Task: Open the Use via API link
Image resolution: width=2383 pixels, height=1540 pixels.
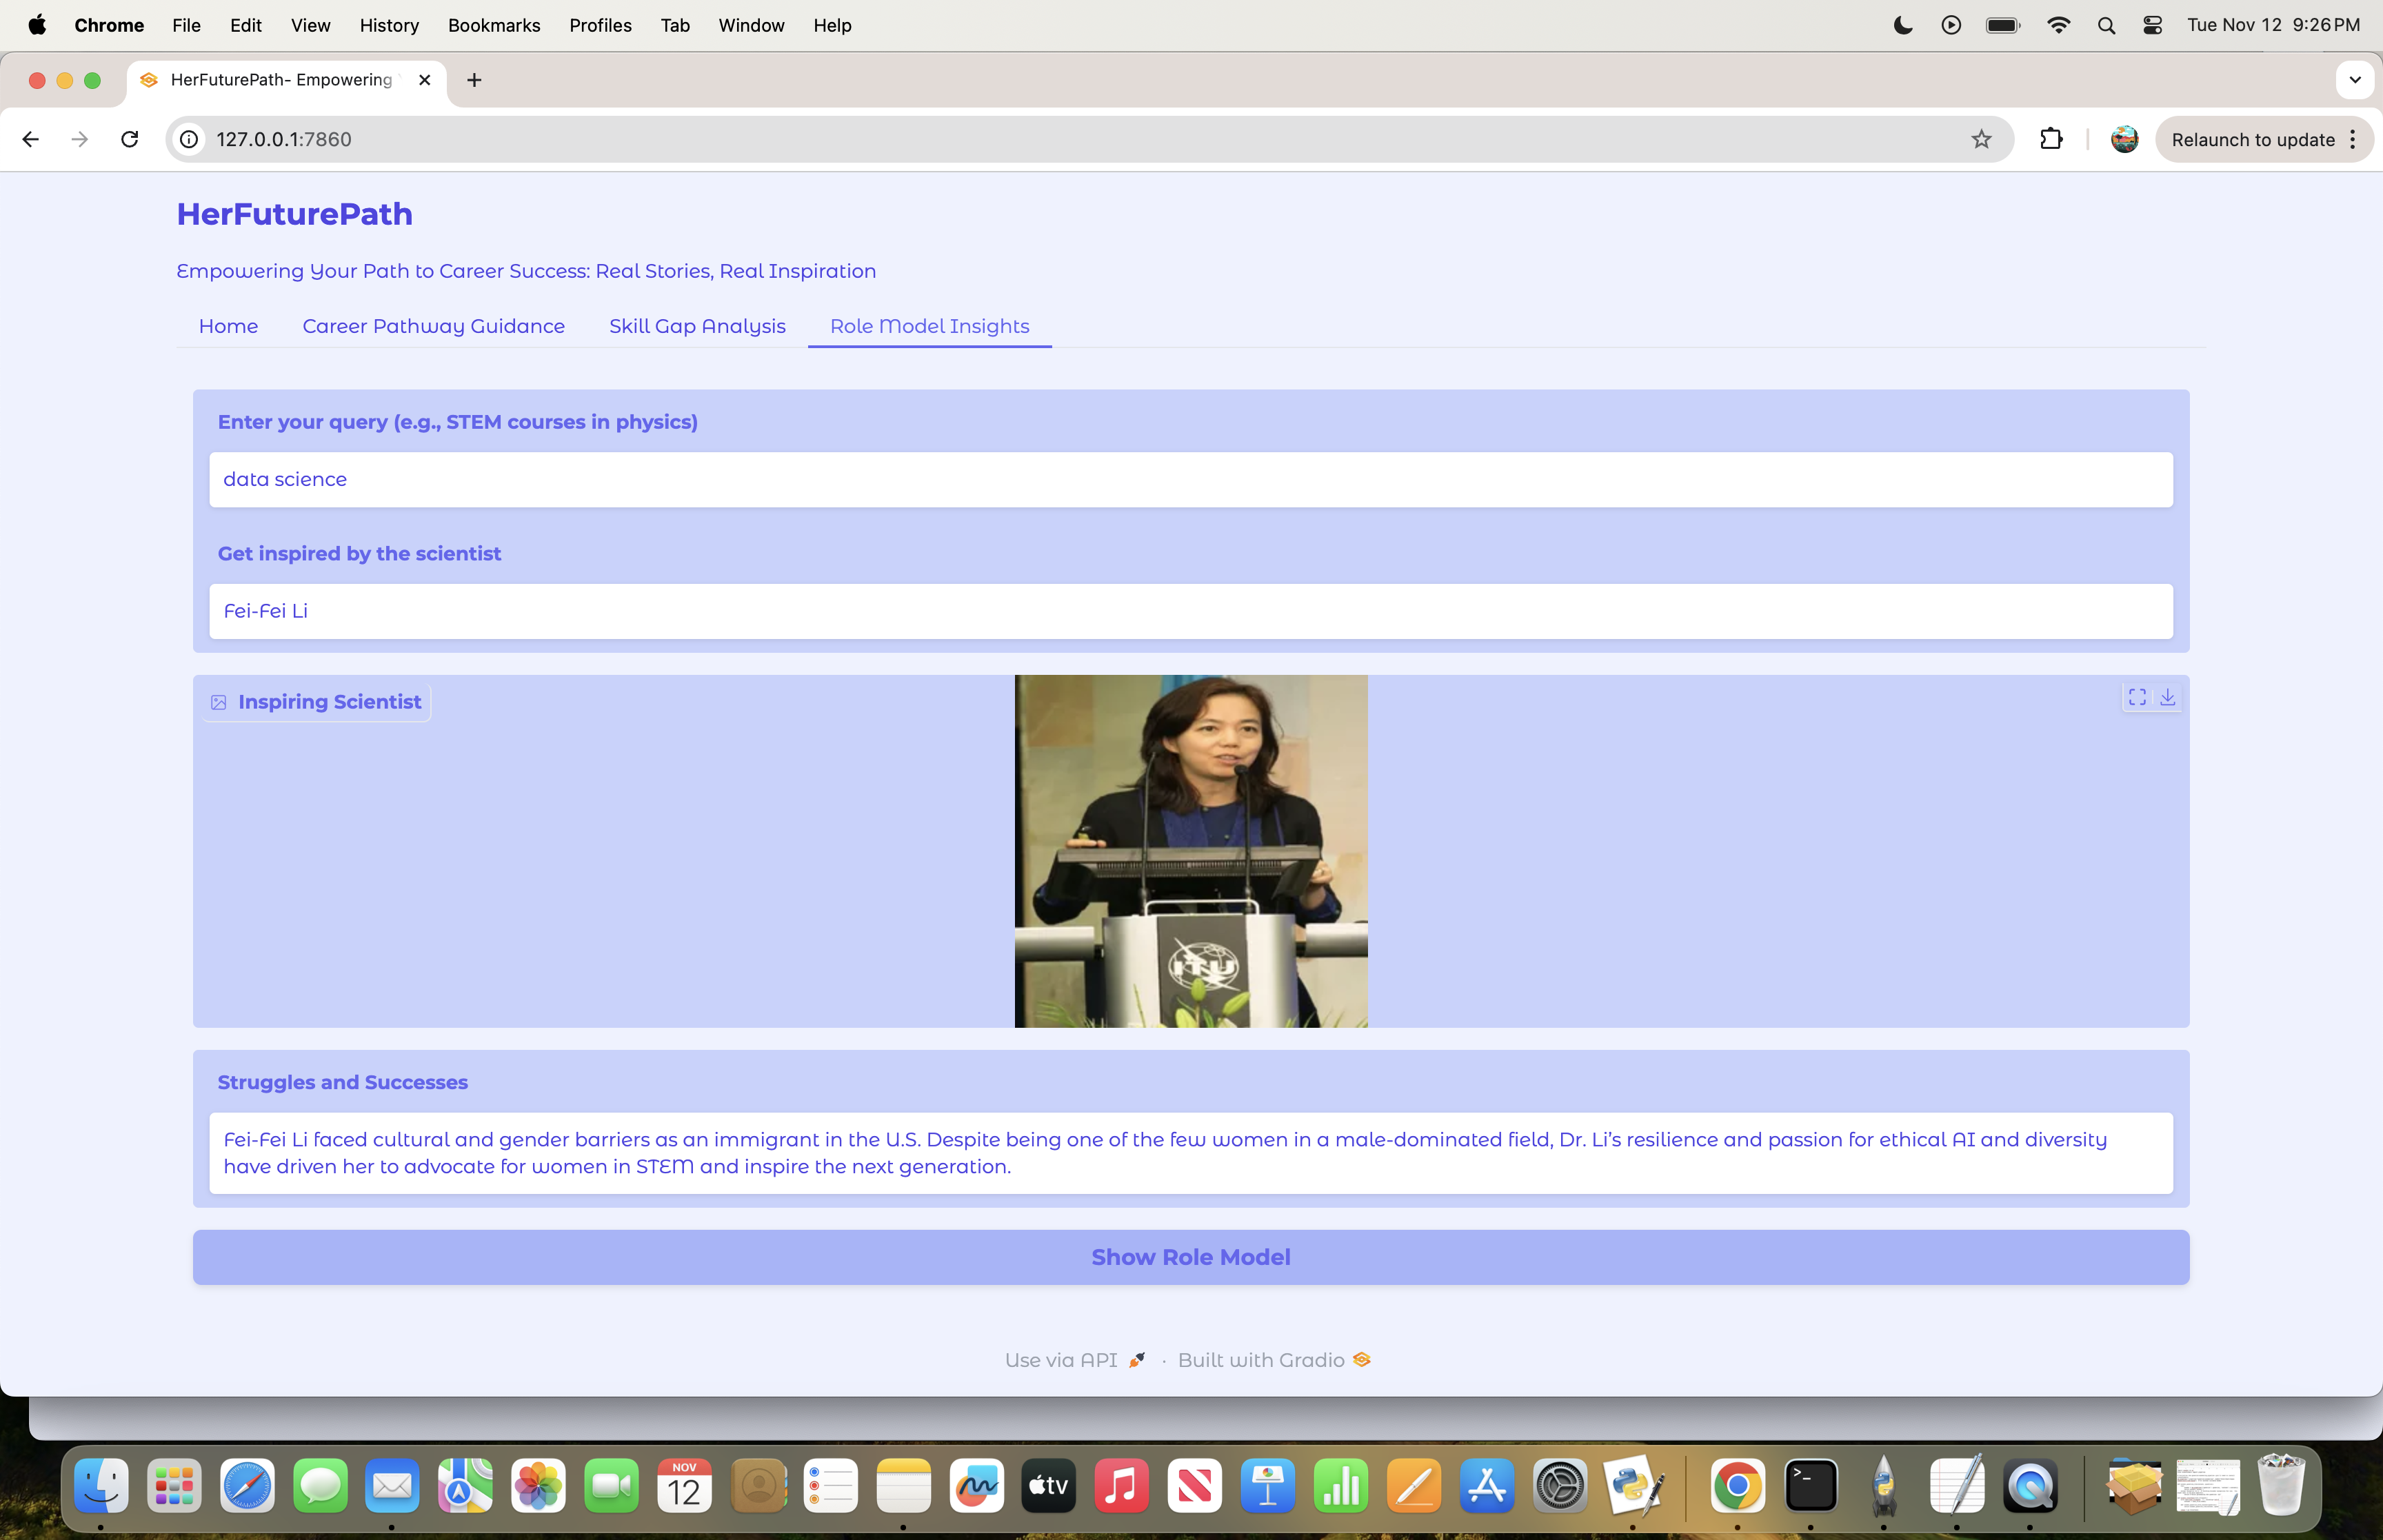Action: tap(1074, 1360)
